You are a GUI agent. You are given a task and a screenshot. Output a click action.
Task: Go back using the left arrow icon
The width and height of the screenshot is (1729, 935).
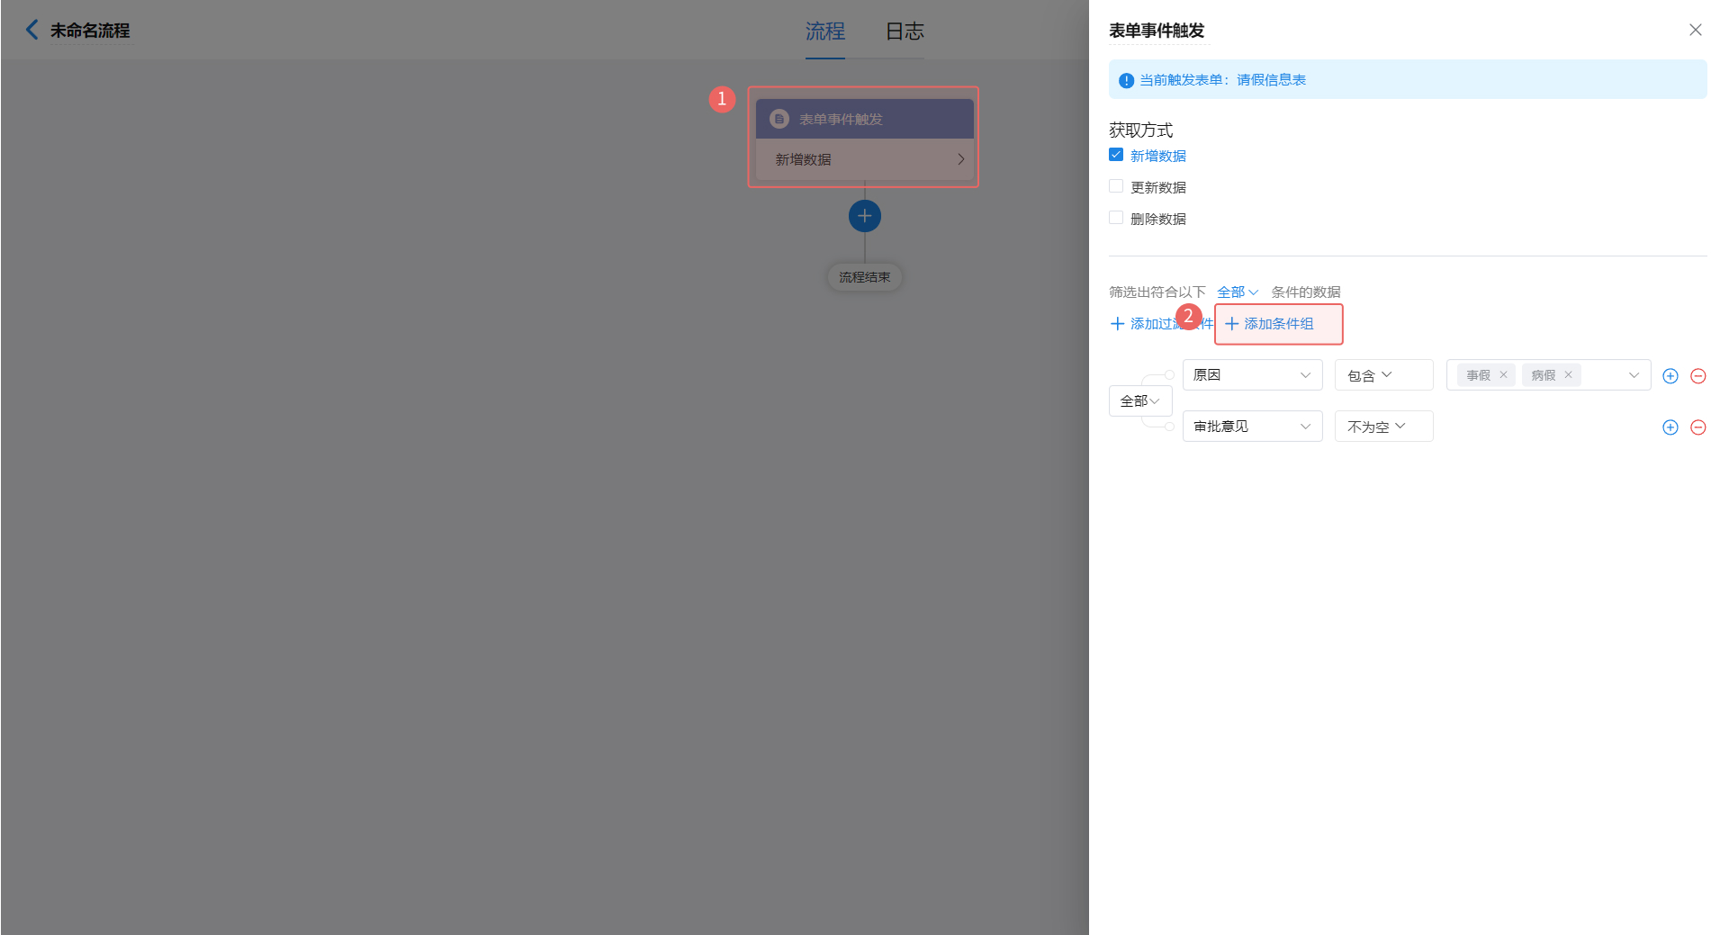tap(32, 30)
